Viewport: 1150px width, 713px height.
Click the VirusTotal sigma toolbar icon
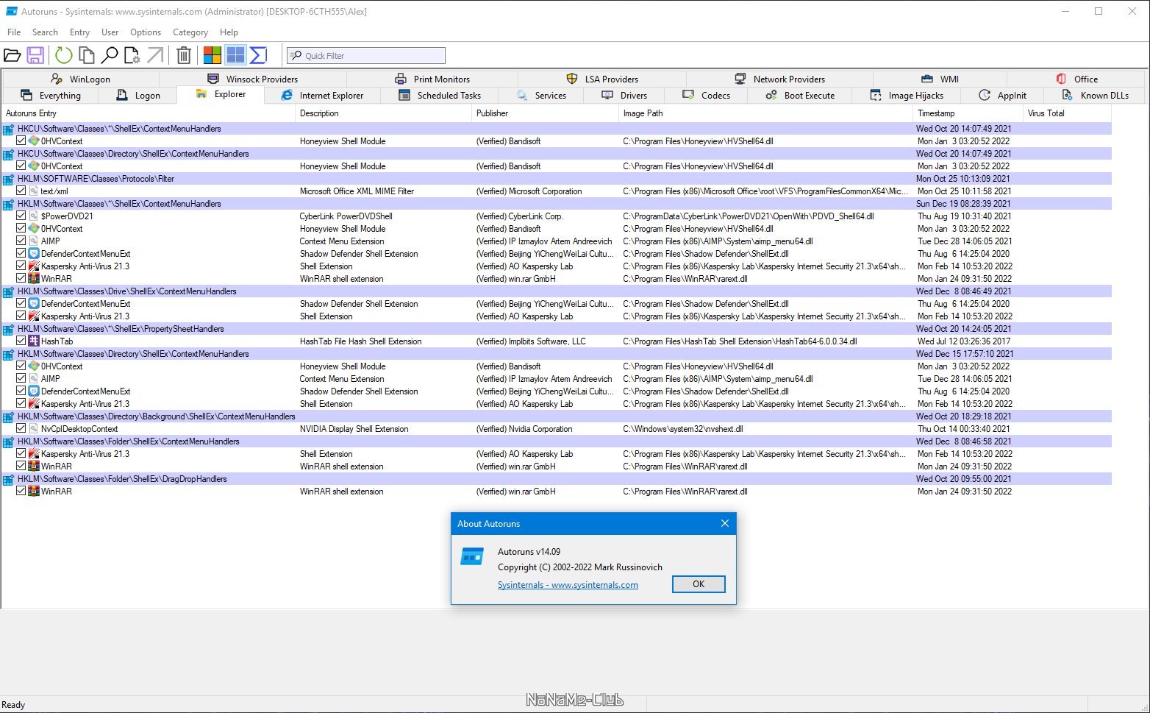tap(258, 55)
